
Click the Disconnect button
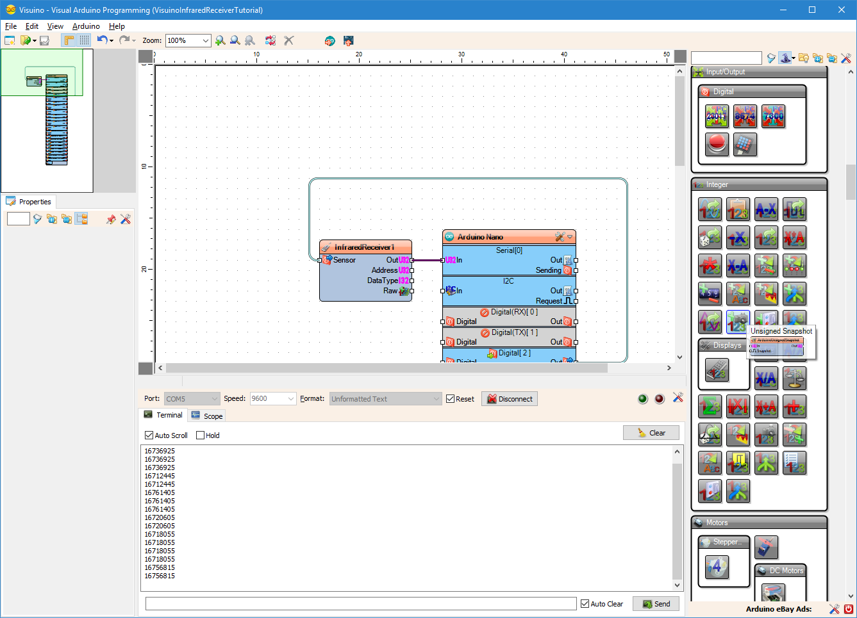click(510, 399)
